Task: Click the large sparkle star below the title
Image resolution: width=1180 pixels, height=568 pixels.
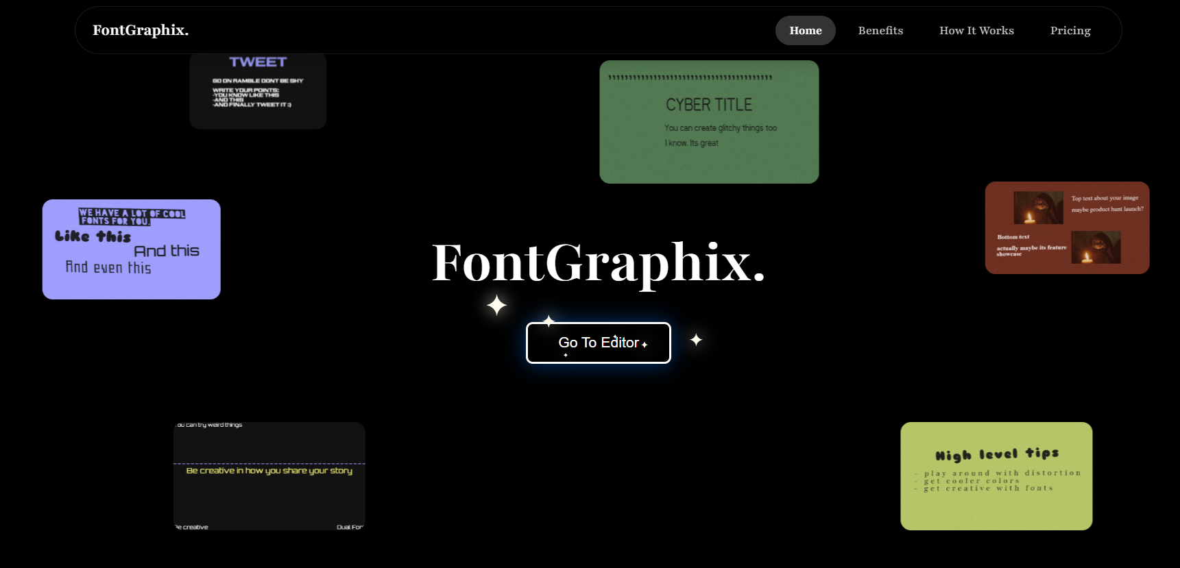Action: click(496, 305)
